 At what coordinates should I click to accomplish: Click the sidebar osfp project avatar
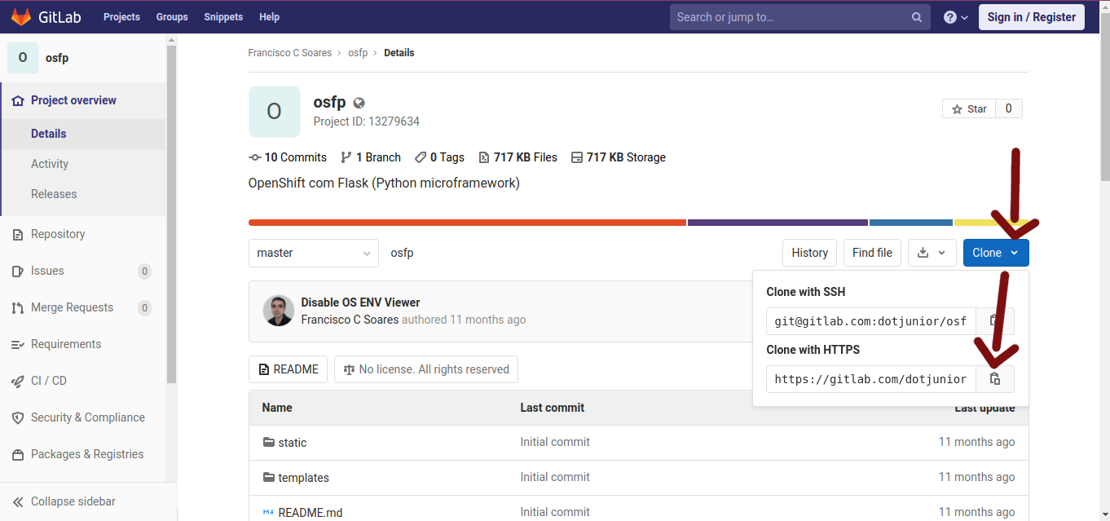point(23,58)
